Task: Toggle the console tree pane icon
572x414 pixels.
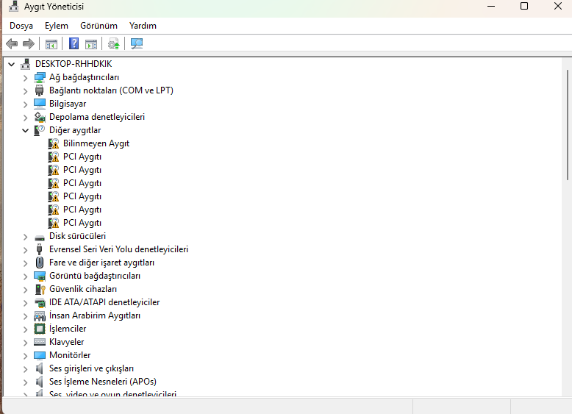Action: coord(51,44)
